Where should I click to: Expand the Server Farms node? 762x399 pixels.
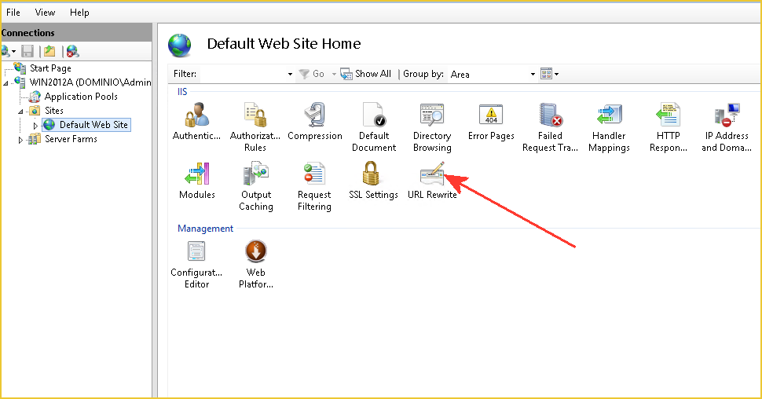(x=20, y=140)
